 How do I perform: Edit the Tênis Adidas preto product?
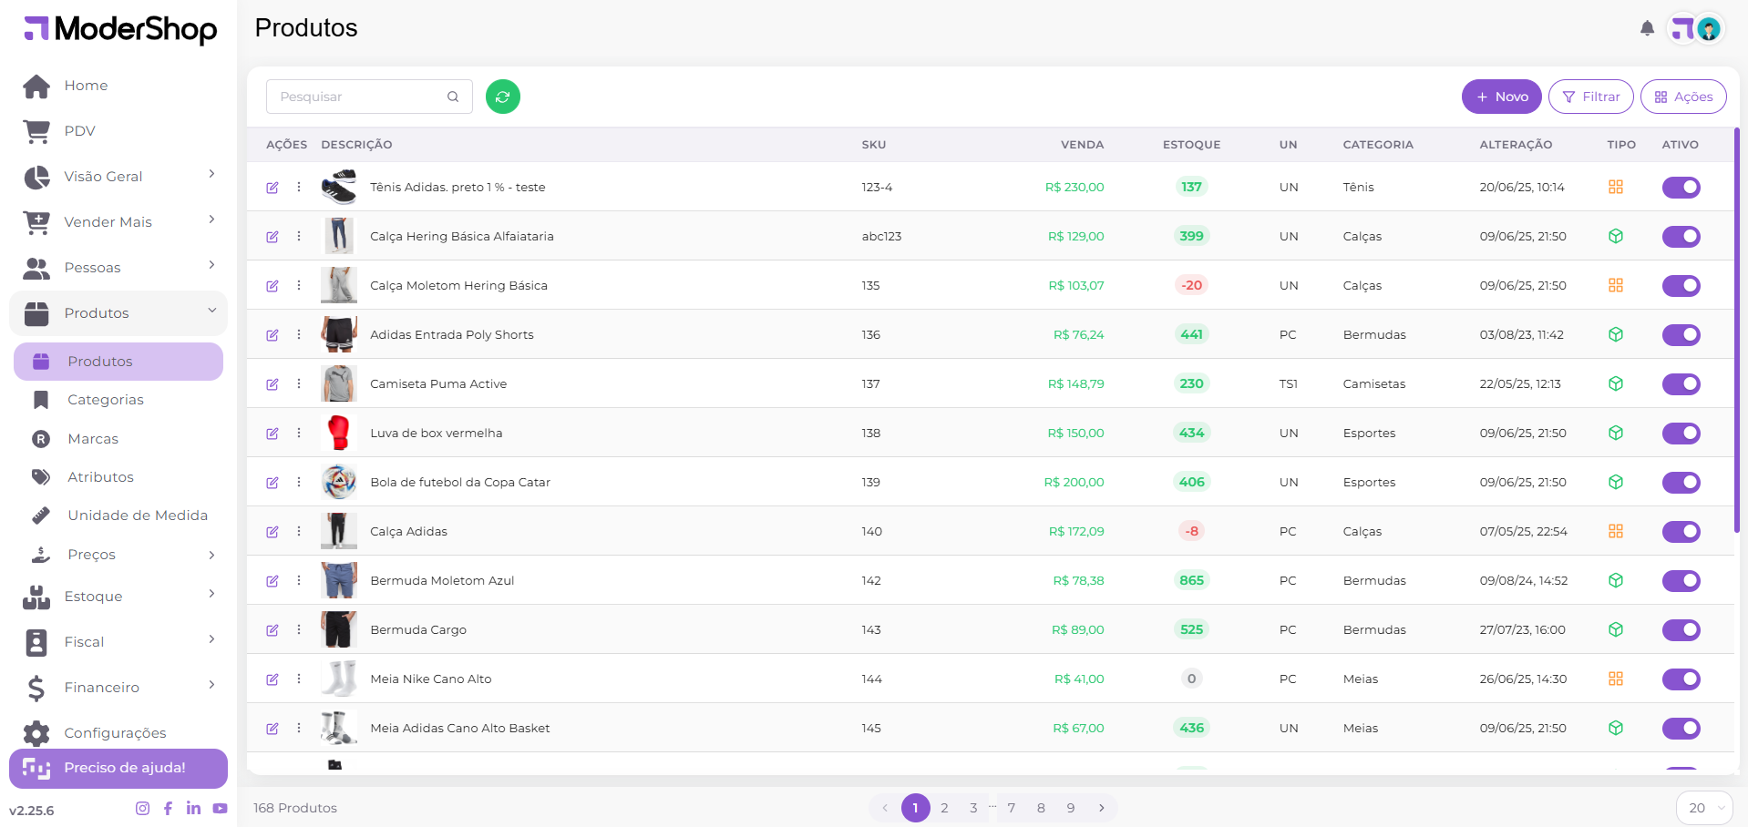(x=272, y=188)
